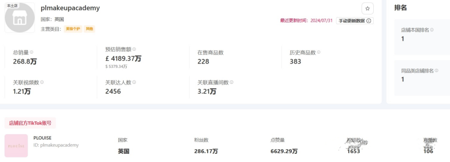
Task: Click the 排名 panel heading
Action: point(401,8)
